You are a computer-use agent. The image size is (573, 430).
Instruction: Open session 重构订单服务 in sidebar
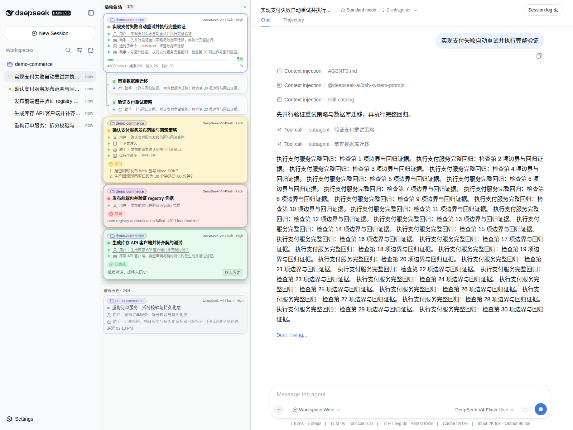50,125
